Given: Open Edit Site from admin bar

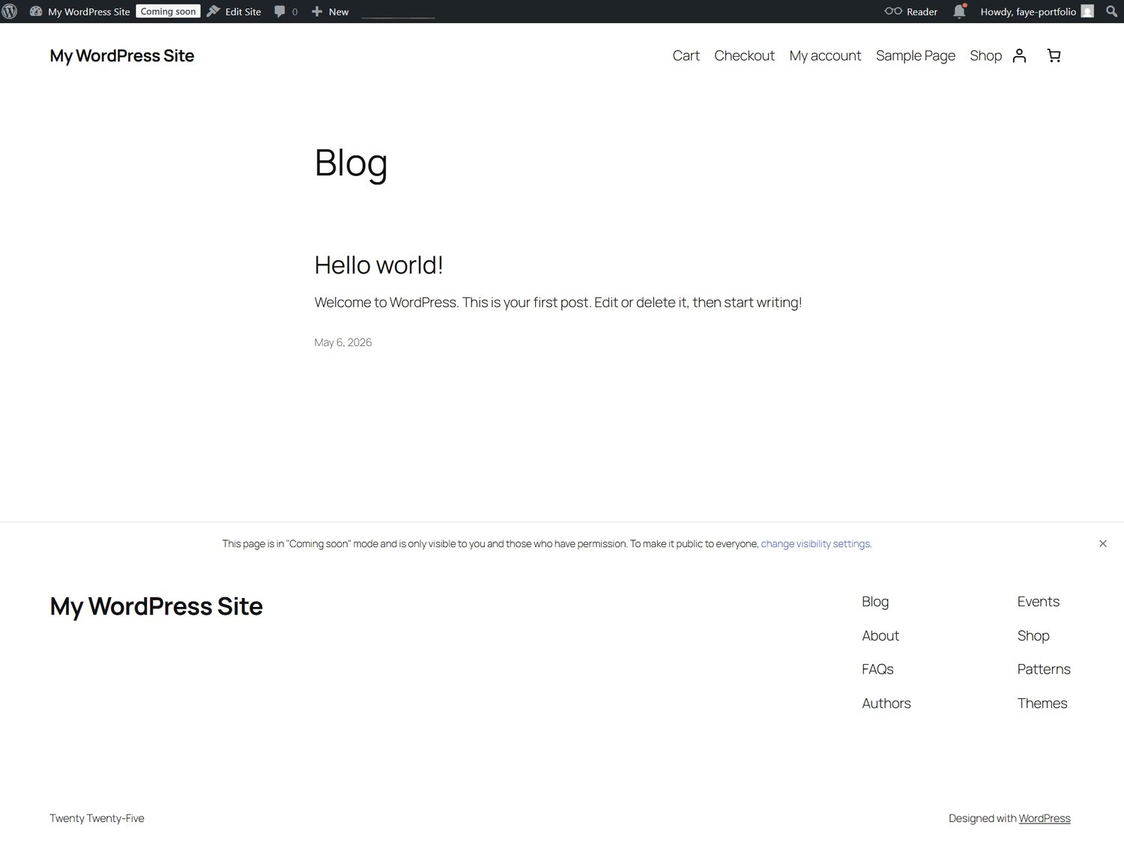Looking at the screenshot, I should (234, 11).
